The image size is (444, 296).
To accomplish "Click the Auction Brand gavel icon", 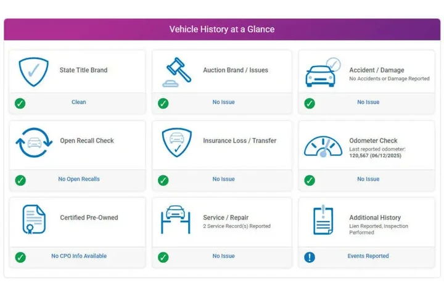I will pyautogui.click(x=176, y=72).
